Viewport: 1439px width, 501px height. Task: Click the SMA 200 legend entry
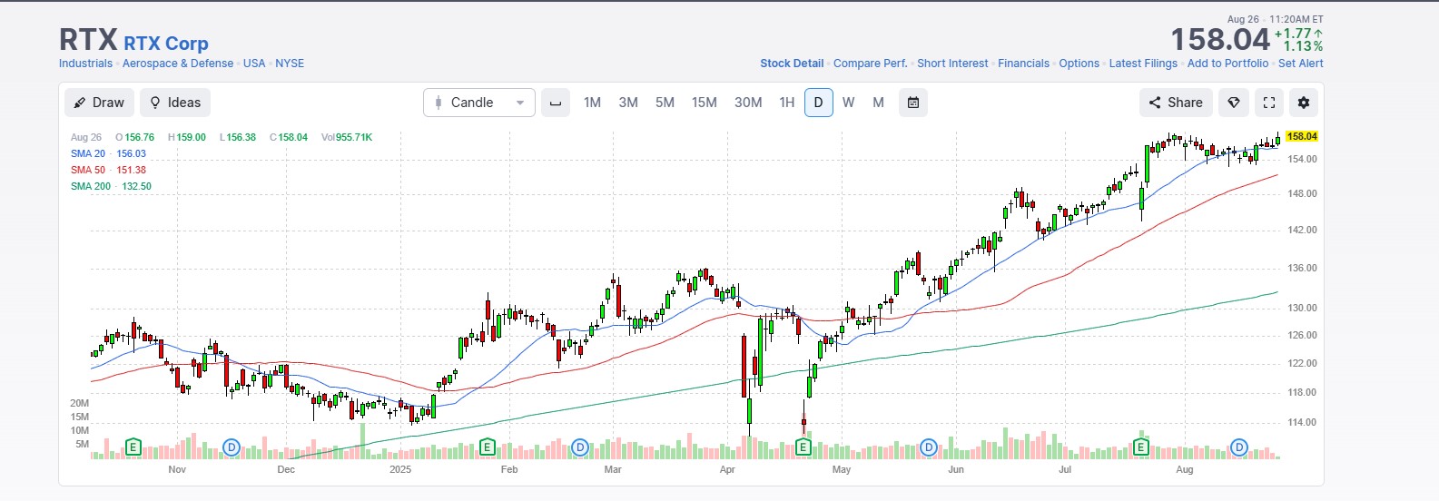coord(111,186)
